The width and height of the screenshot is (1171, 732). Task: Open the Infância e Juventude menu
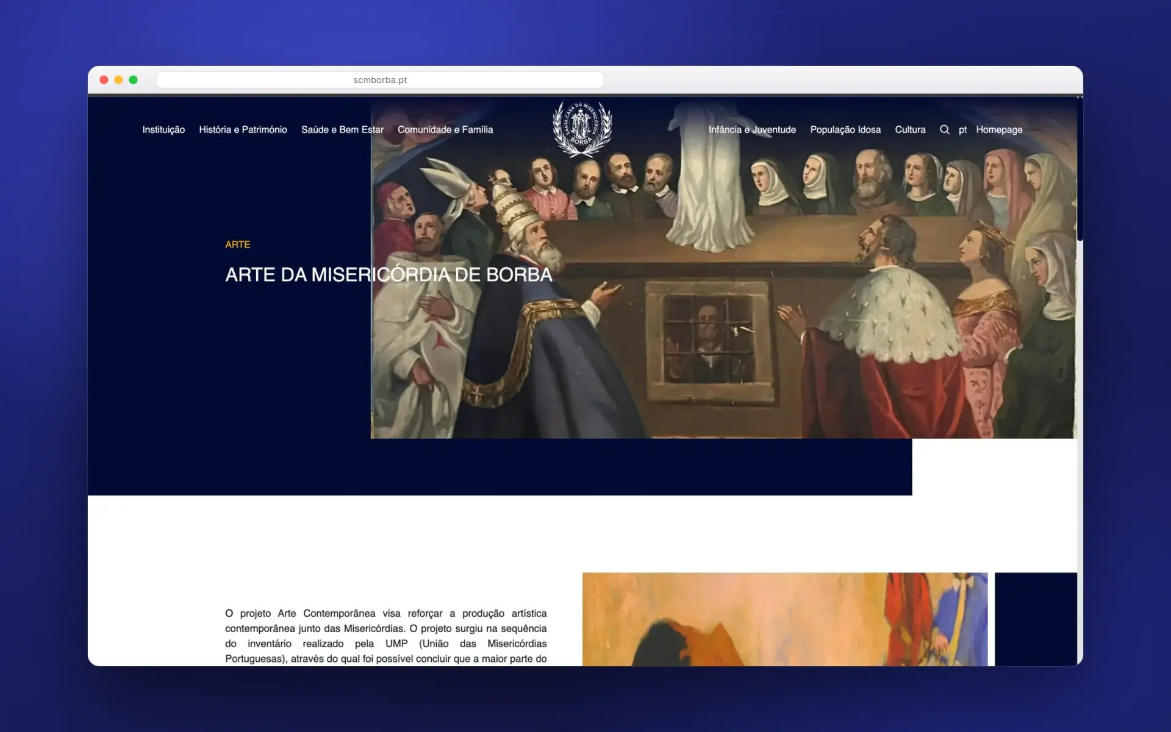752,129
